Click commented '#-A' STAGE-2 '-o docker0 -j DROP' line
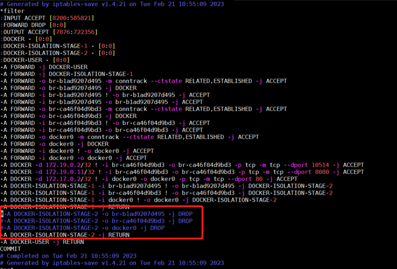This screenshot has height=269, width=397. (x=83, y=228)
